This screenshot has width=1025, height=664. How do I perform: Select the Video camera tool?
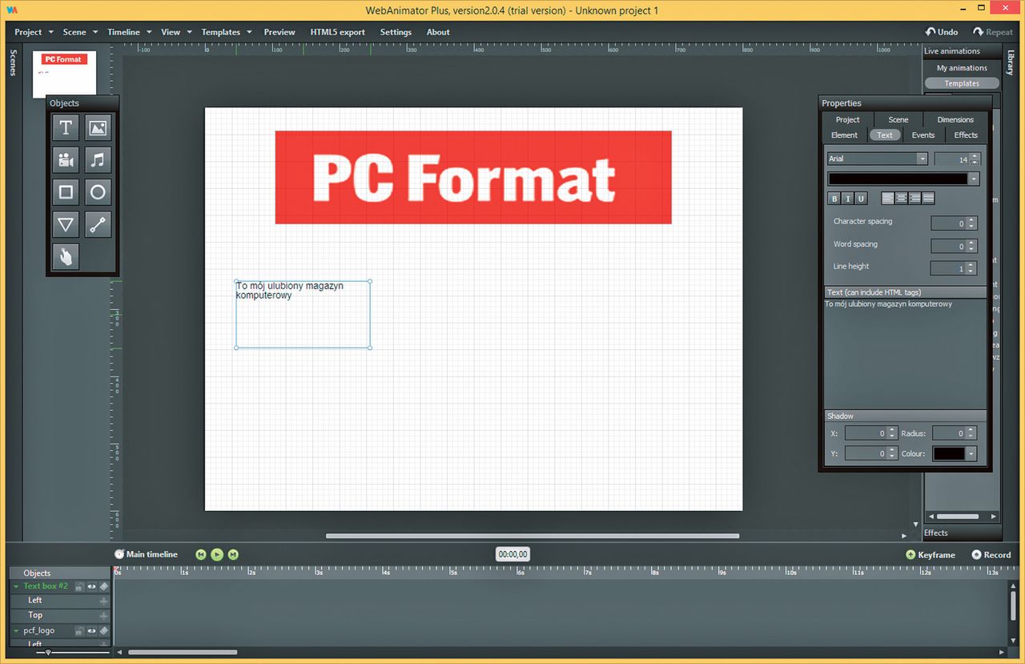[66, 160]
